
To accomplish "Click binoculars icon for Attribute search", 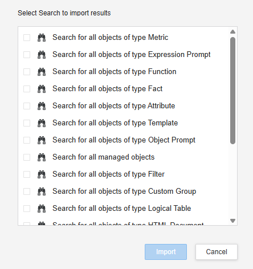I will (x=42, y=106).
